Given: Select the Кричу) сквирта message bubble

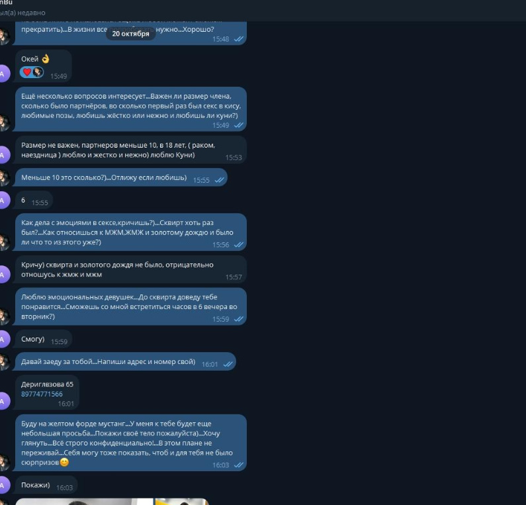Looking at the screenshot, I should [131, 269].
